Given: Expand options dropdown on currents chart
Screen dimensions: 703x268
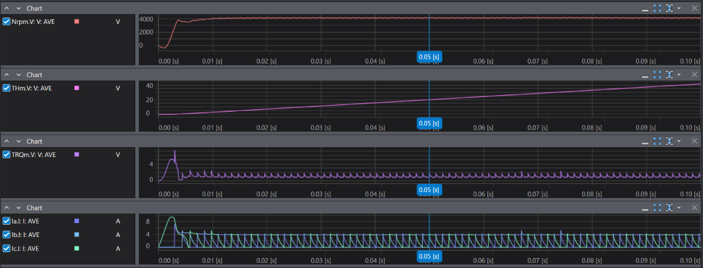Looking at the screenshot, I should 679,208.
